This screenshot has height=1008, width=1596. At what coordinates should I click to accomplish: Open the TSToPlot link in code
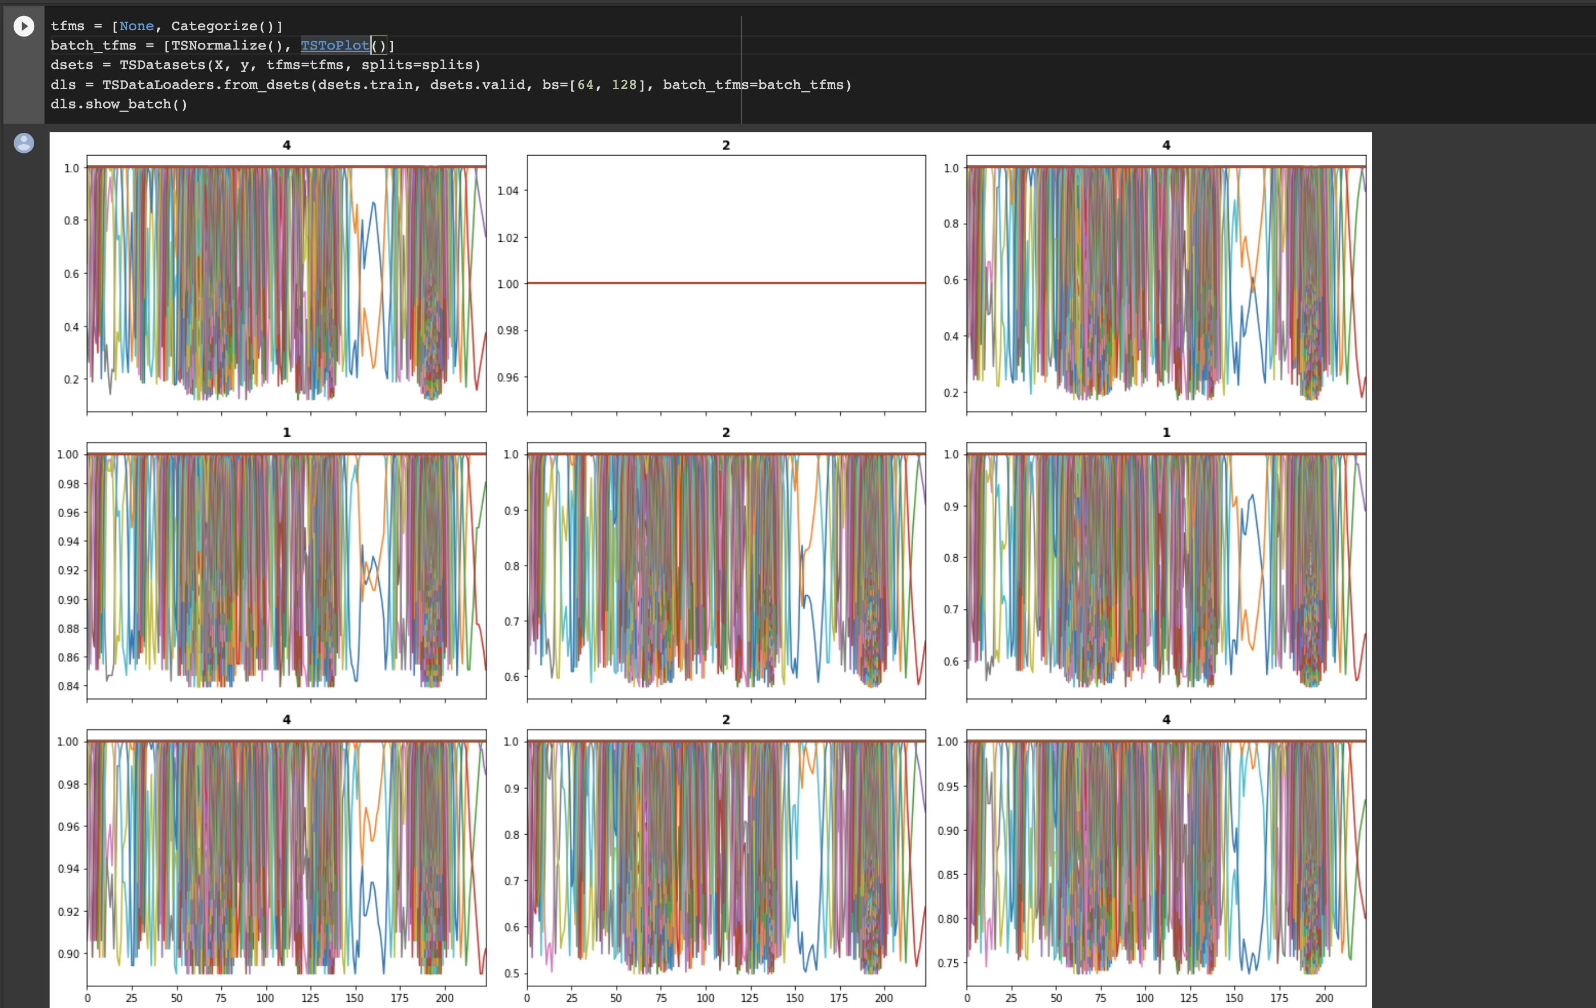point(335,45)
